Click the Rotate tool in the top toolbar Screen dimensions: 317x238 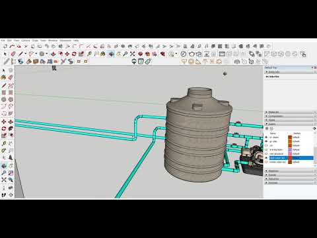coord(74,54)
